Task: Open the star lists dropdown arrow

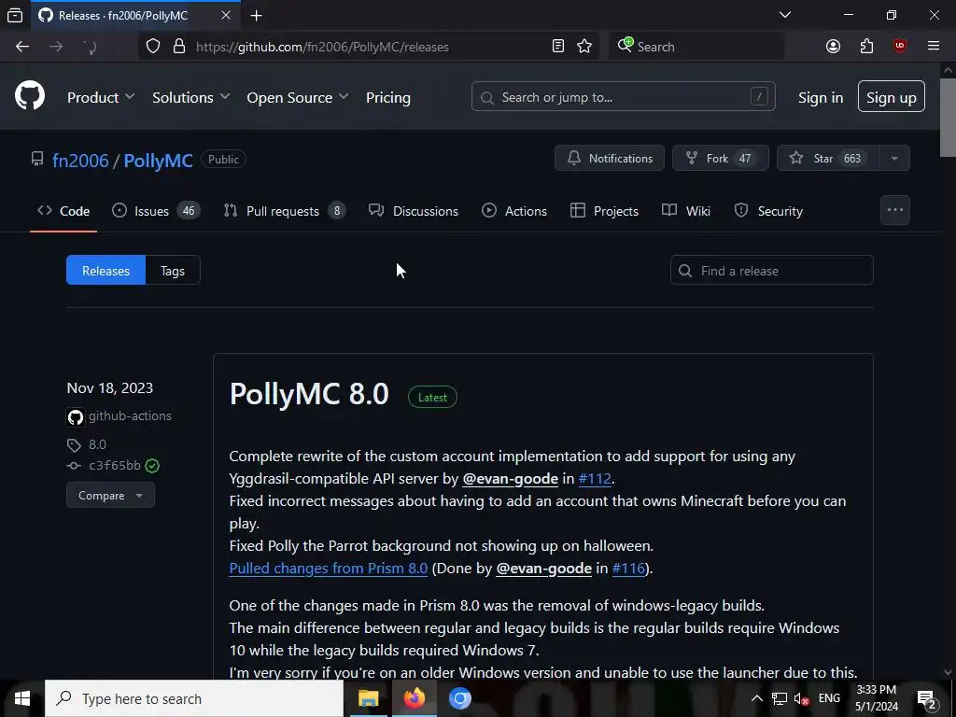Action: [894, 158]
